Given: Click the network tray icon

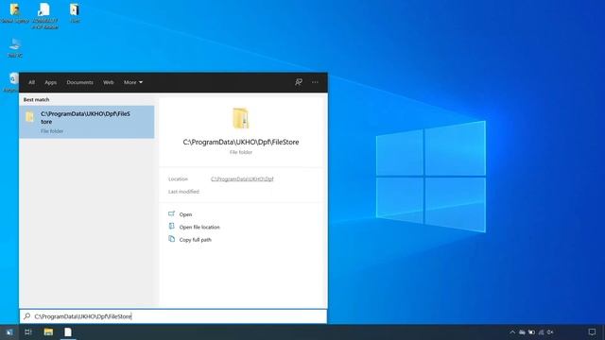Looking at the screenshot, I should point(541,331).
